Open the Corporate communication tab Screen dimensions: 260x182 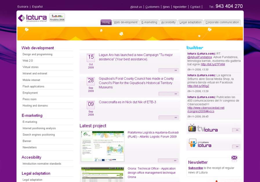click(222, 22)
